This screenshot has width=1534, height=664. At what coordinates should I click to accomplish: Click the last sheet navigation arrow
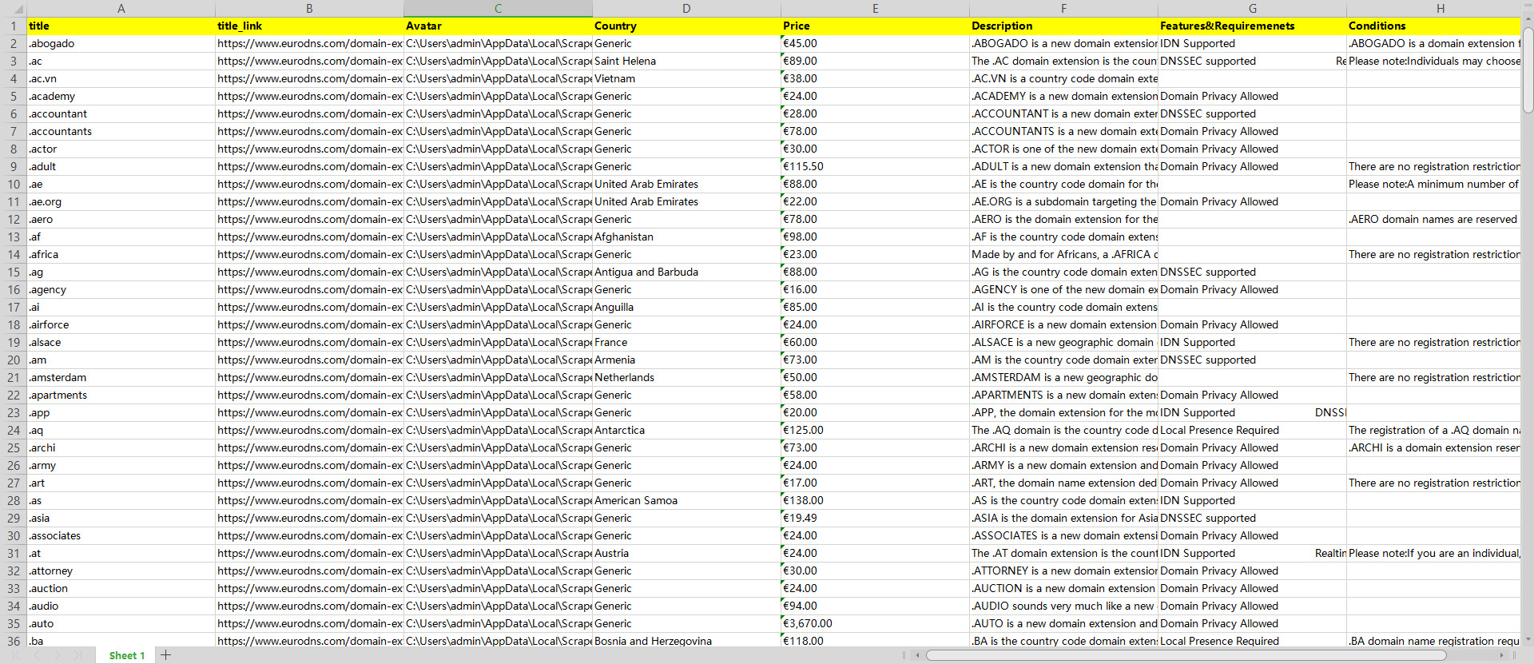(77, 655)
